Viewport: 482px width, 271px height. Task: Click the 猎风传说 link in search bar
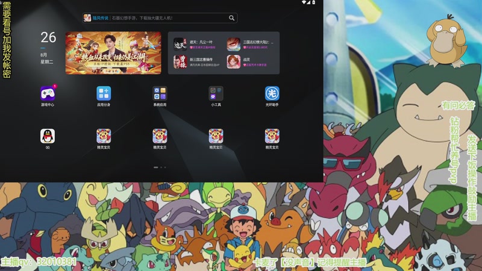click(x=100, y=18)
